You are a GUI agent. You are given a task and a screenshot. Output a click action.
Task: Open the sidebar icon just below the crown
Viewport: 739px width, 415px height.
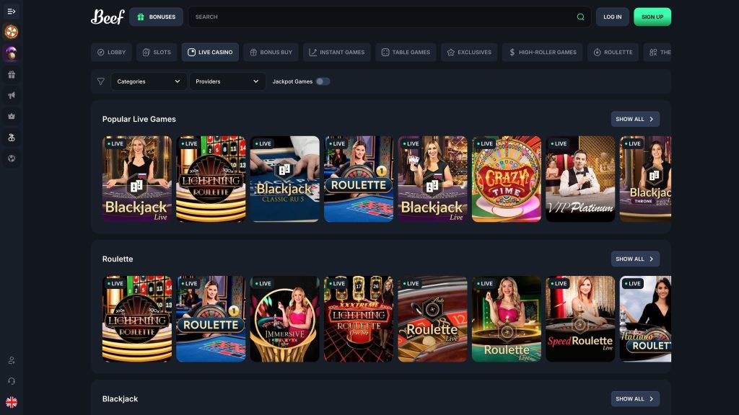[x=12, y=138]
